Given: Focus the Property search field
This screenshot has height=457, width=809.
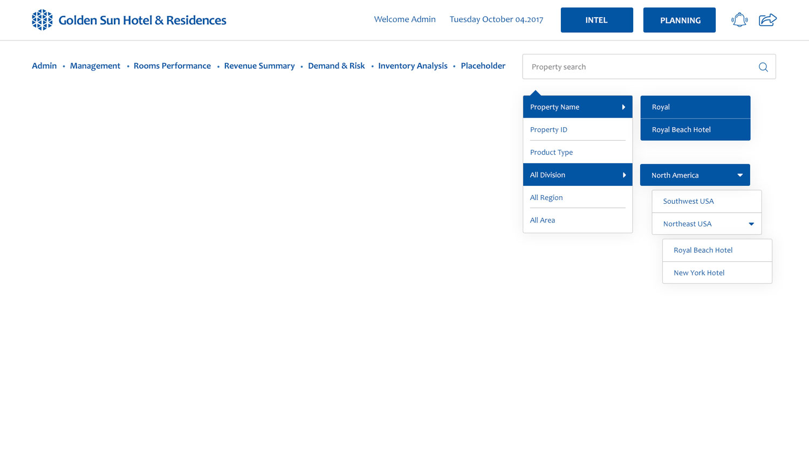Looking at the screenshot, I should 649,67.
